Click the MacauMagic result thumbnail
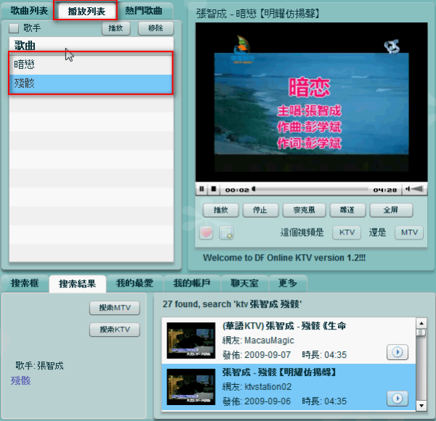This screenshot has height=421, width=436. click(x=191, y=340)
